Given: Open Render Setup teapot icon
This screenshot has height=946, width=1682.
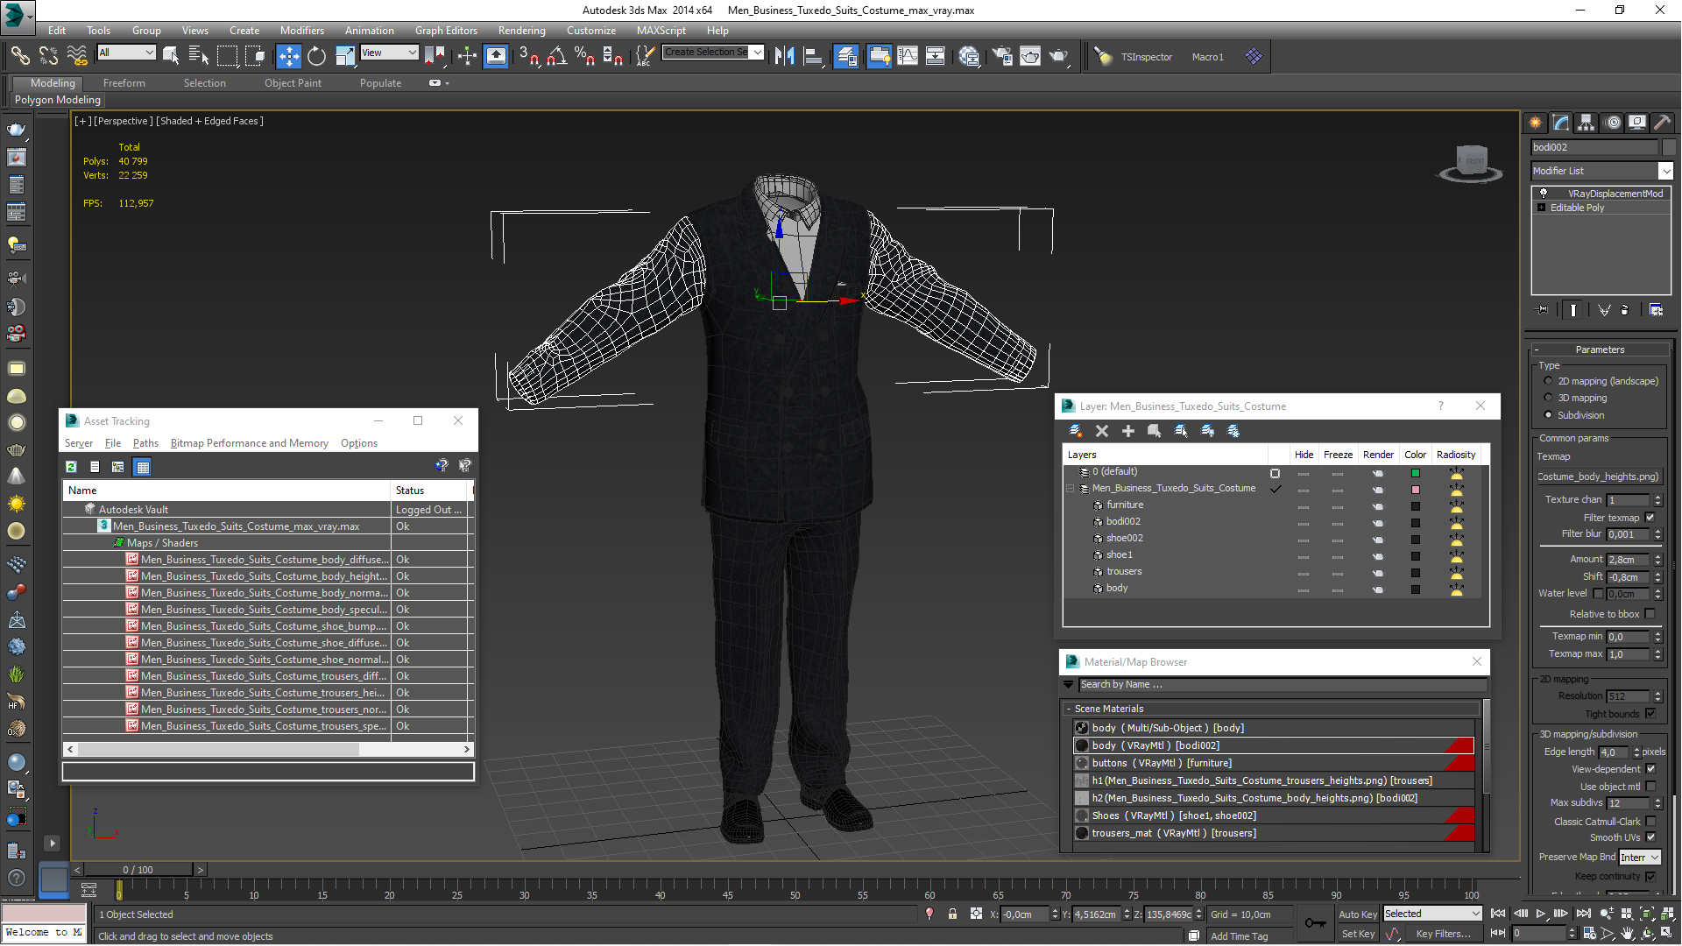Looking at the screenshot, I should (1001, 56).
